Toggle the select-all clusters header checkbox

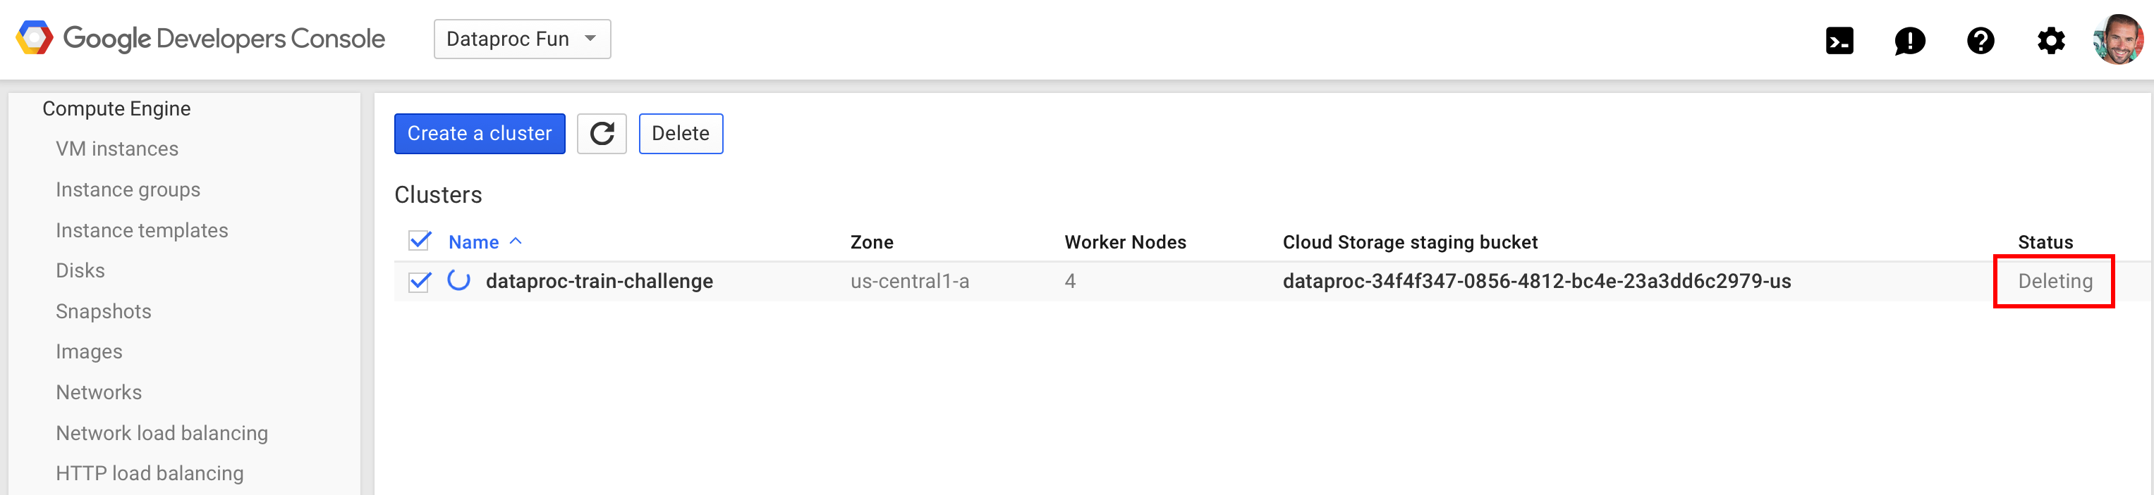click(420, 242)
